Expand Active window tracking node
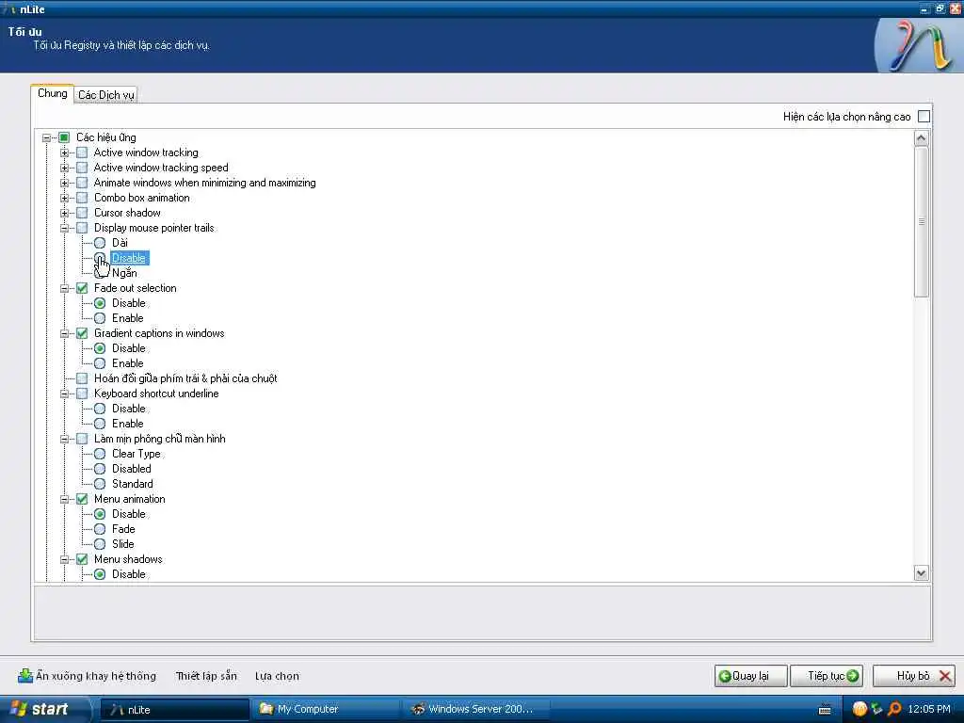Viewport: 964px width, 723px height. (x=64, y=153)
